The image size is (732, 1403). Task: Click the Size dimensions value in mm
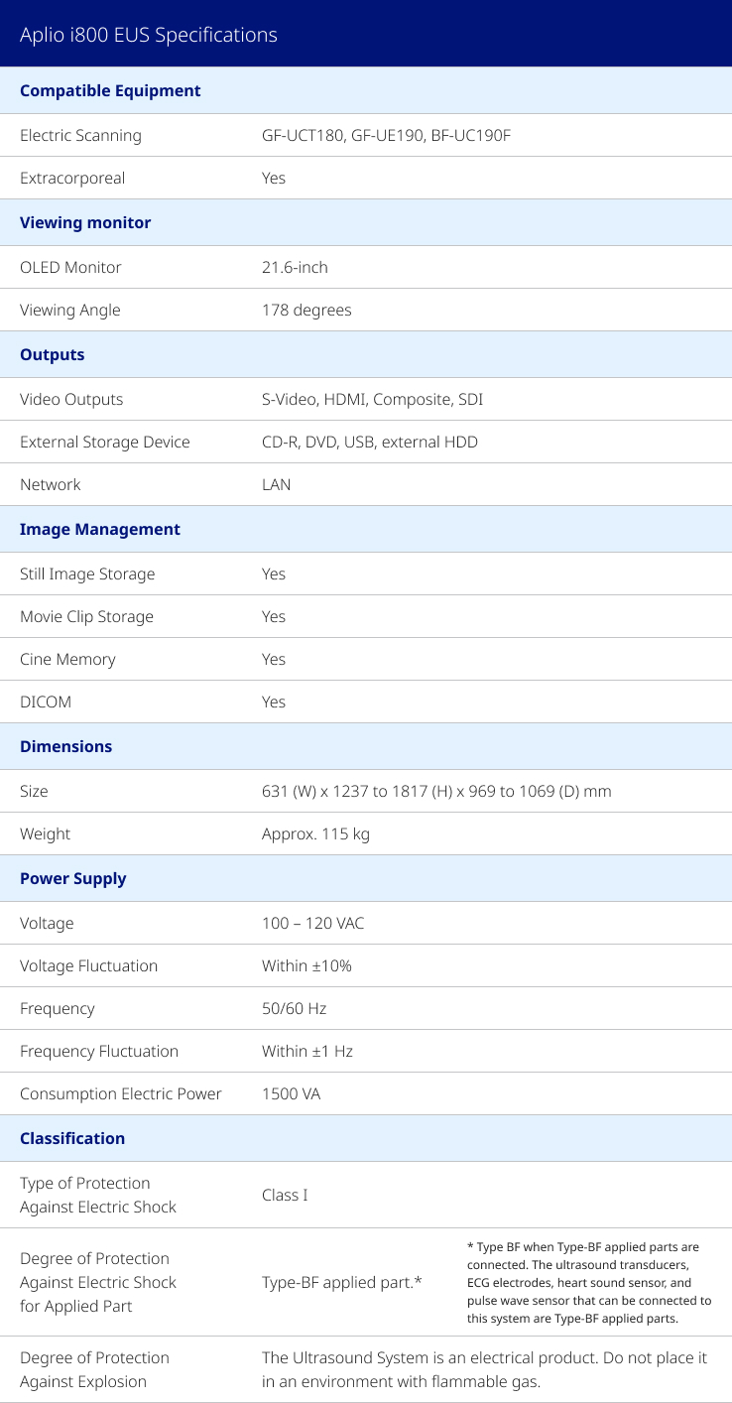click(x=436, y=791)
